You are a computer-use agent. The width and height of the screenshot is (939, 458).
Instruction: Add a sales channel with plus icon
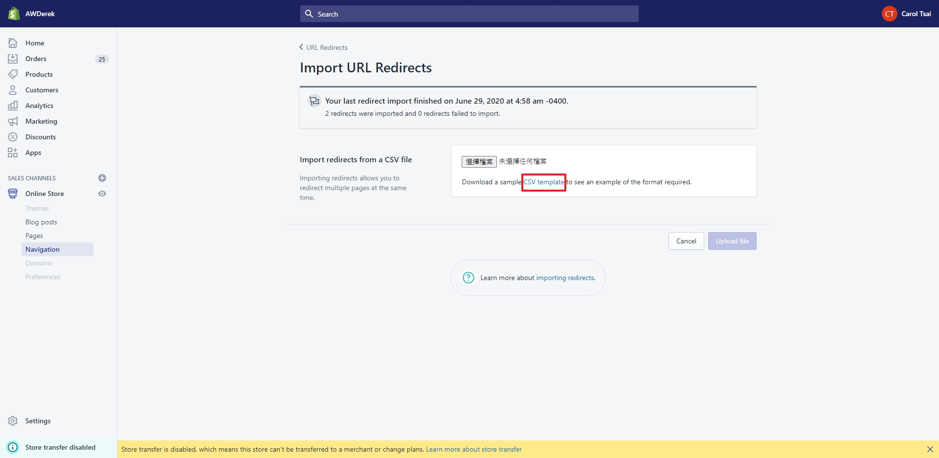point(102,178)
